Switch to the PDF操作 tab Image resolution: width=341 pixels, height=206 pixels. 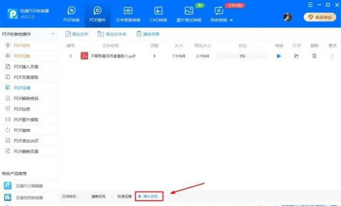97,14
